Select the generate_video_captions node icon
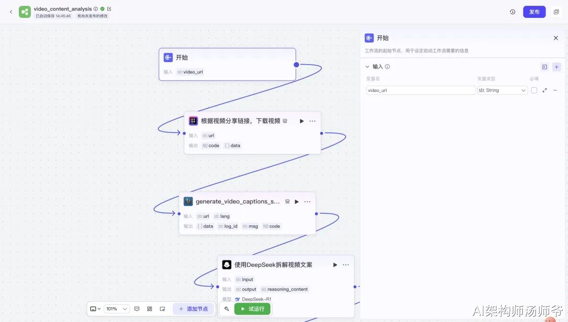Image resolution: width=568 pixels, height=322 pixels. coord(188,202)
